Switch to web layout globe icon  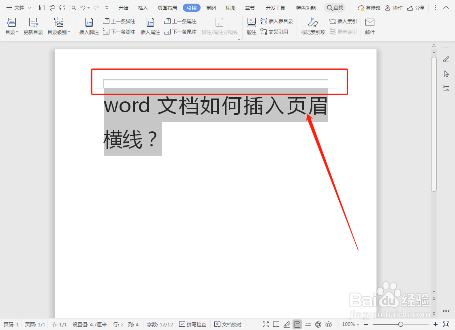coord(318,324)
